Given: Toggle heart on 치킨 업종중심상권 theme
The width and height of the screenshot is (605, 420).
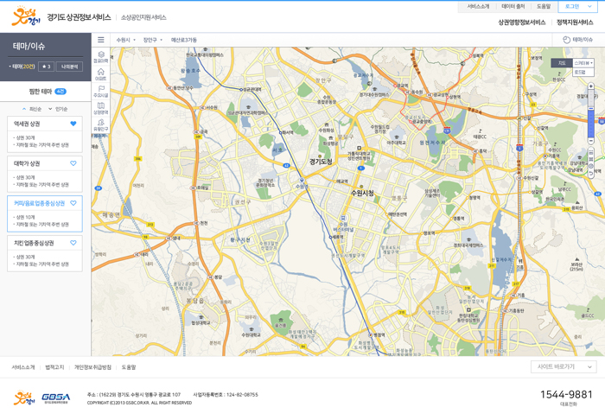Looking at the screenshot, I should pos(73,243).
